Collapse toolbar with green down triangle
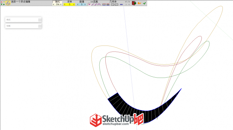The width and height of the screenshot is (233, 130). pos(2,5)
